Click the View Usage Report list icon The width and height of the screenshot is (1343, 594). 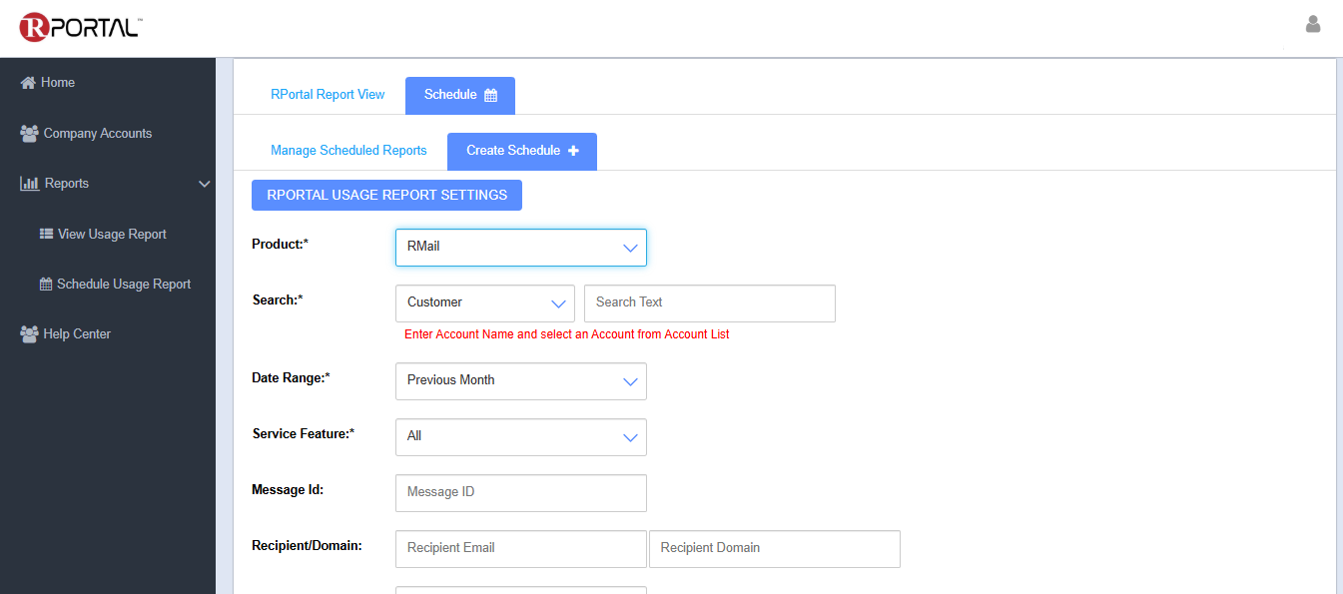point(46,235)
